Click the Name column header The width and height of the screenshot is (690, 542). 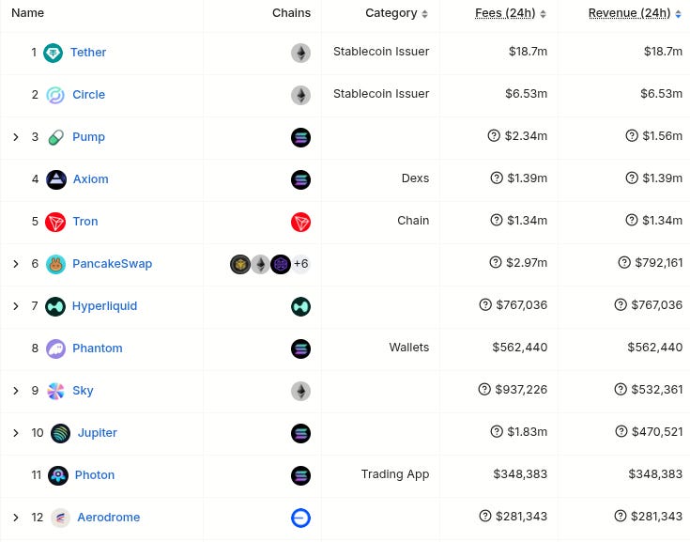tap(28, 13)
